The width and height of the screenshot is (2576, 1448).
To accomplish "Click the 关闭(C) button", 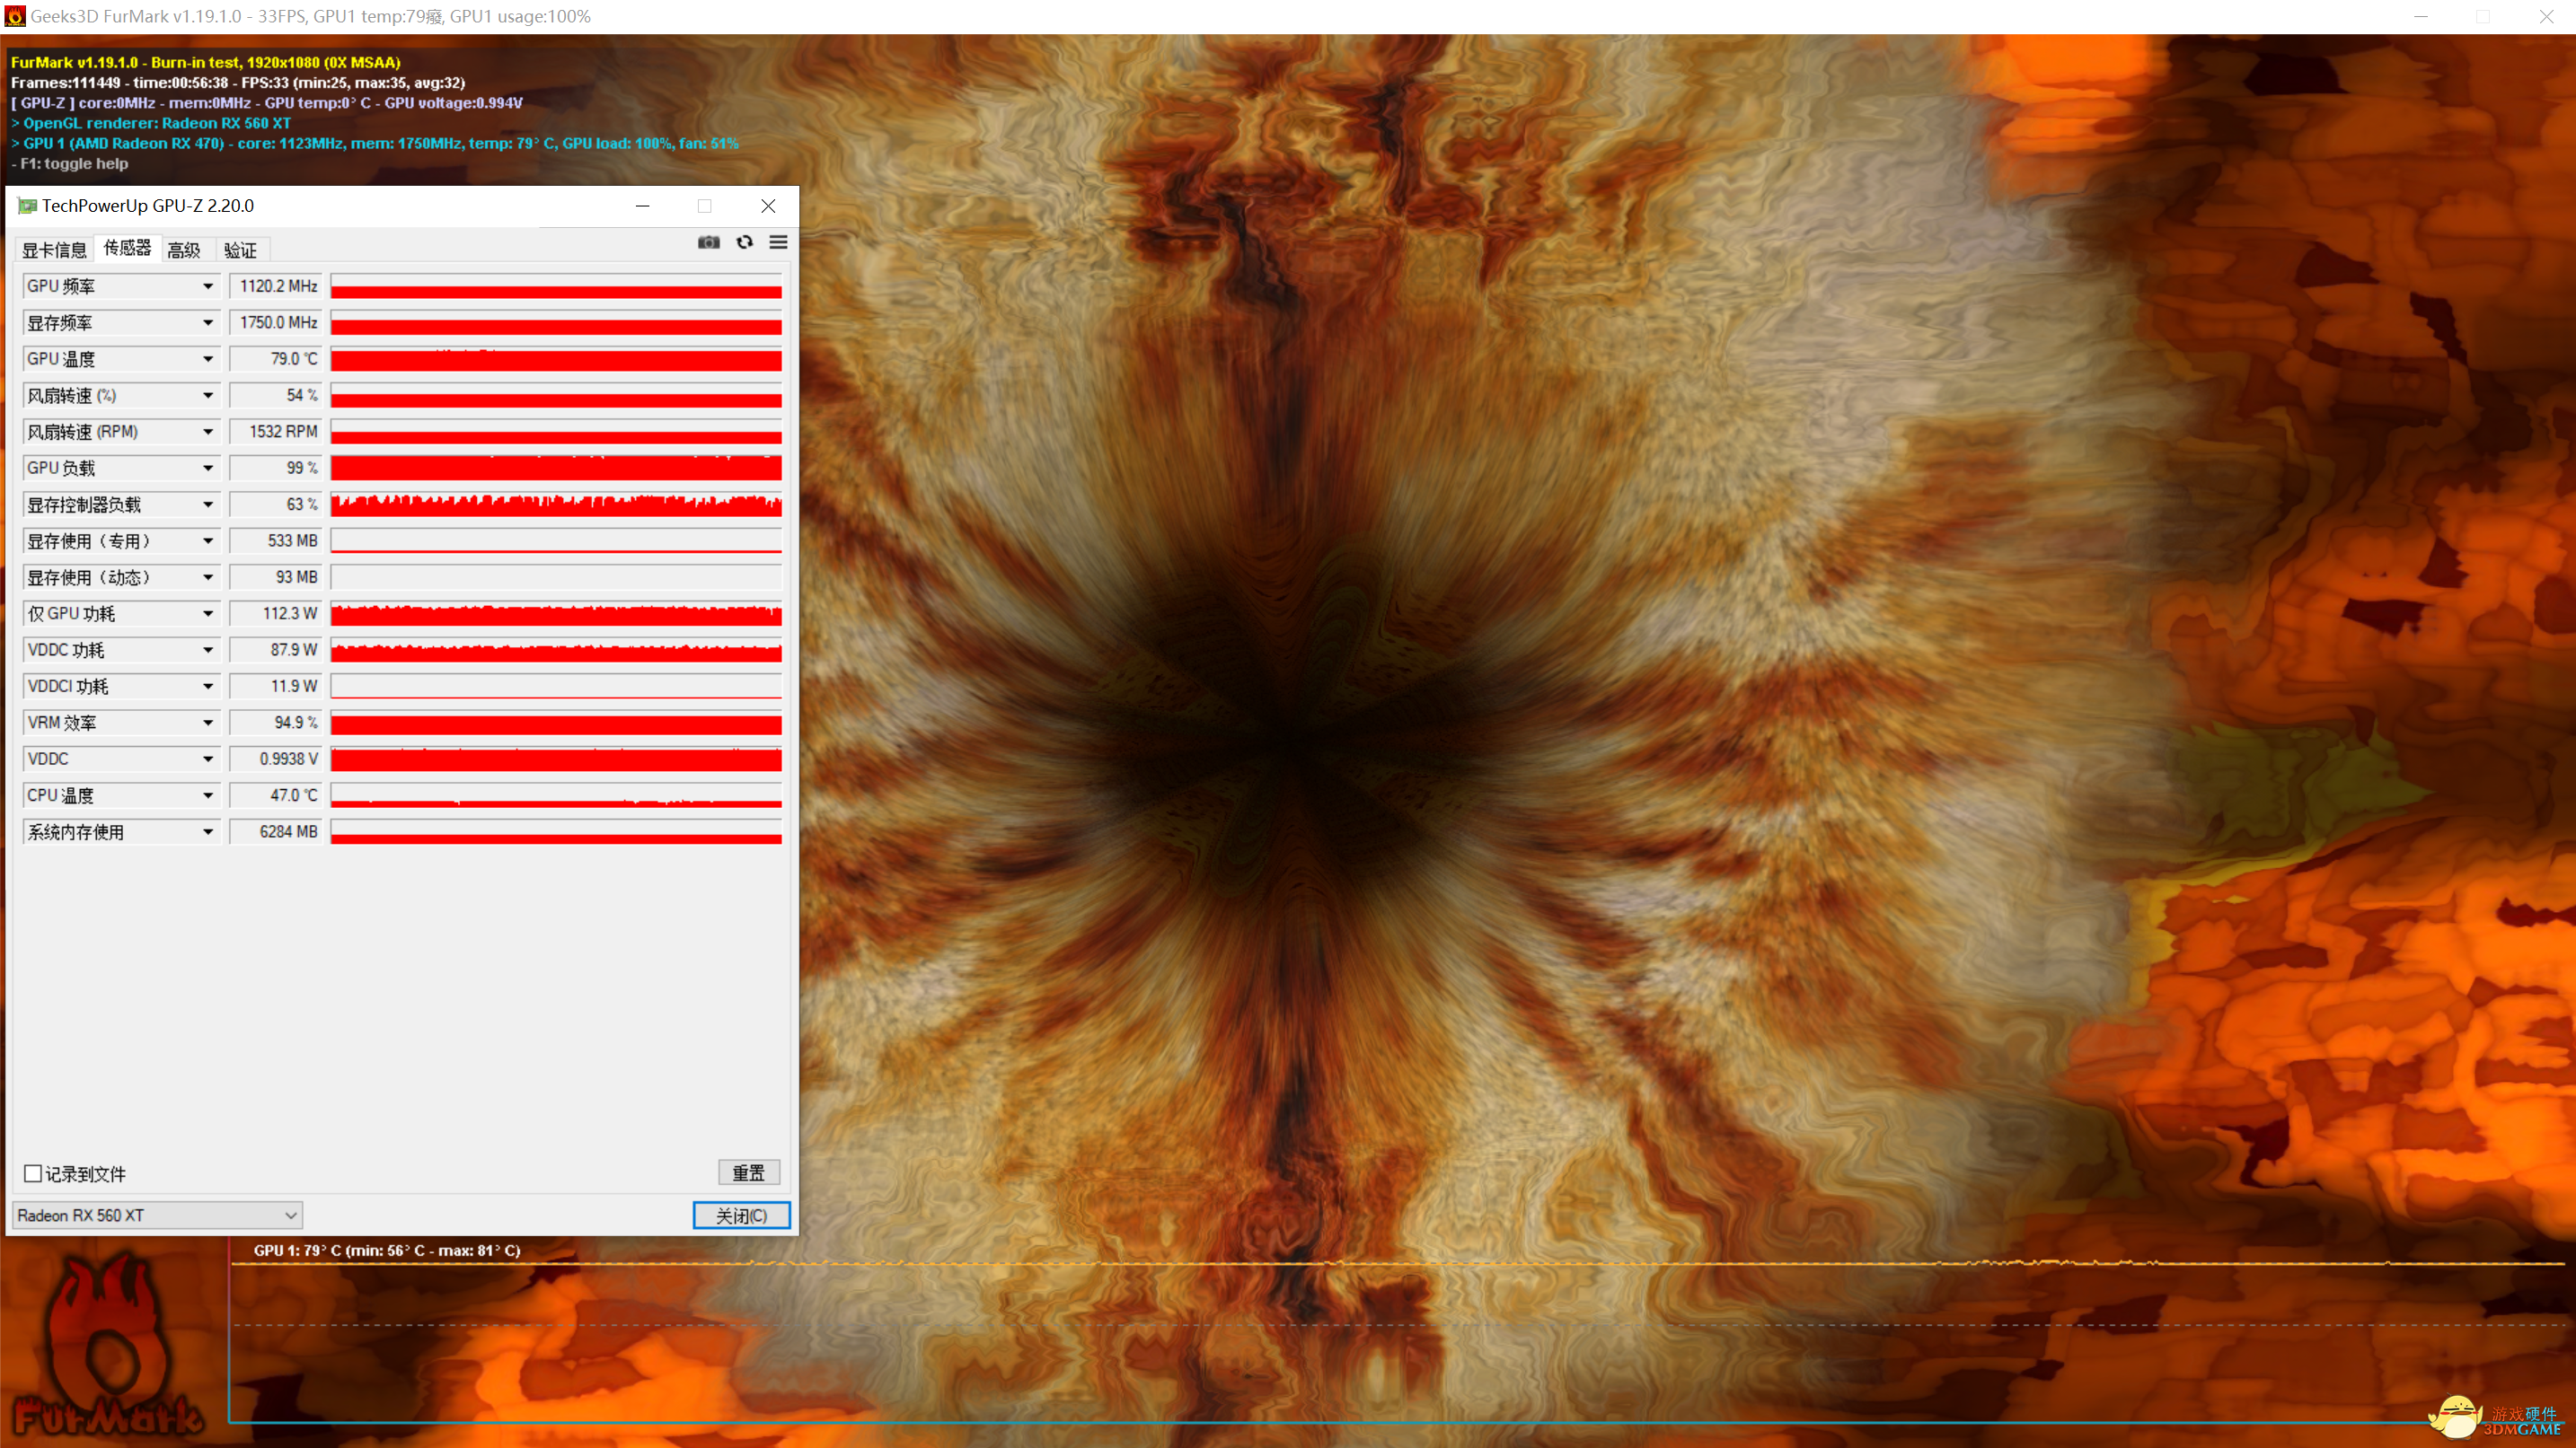I will (741, 1215).
